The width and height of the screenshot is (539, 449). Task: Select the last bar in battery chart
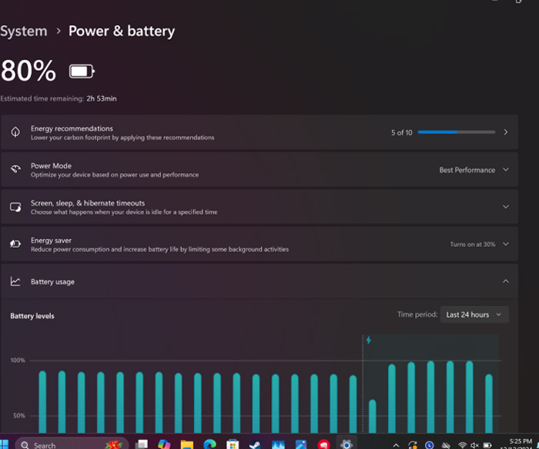pos(489,404)
